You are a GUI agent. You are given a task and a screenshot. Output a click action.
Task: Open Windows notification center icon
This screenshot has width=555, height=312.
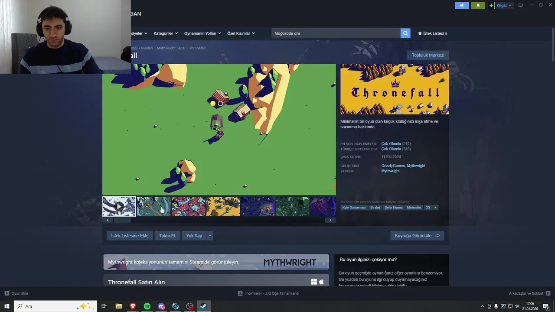tap(546, 306)
